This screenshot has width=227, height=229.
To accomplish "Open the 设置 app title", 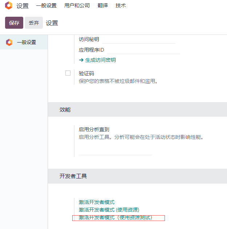I will [22, 6].
